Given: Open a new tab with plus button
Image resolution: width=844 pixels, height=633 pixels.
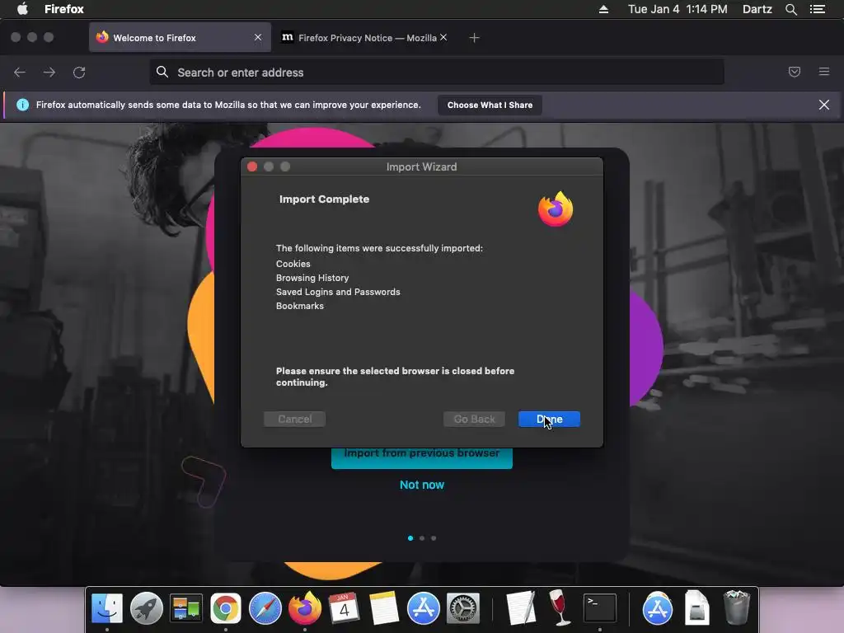Looking at the screenshot, I should tap(474, 38).
